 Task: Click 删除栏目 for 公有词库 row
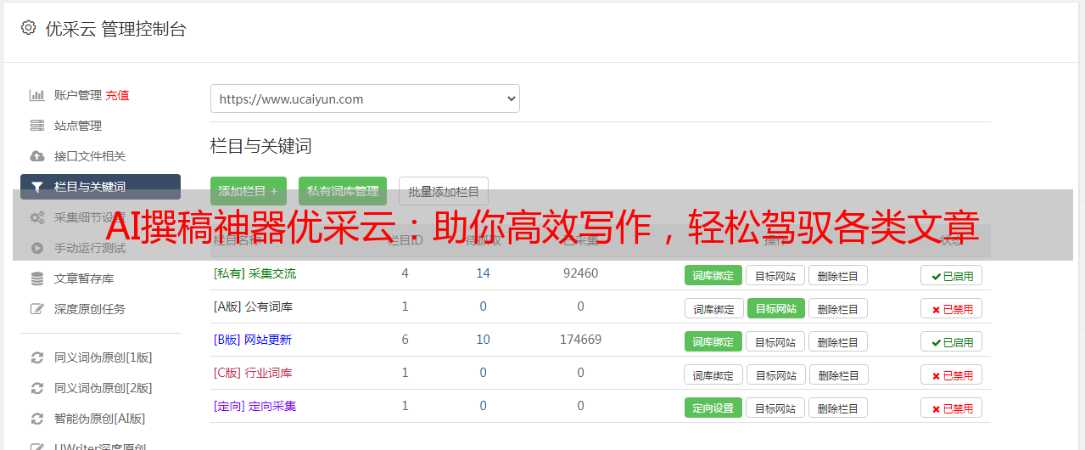838,308
